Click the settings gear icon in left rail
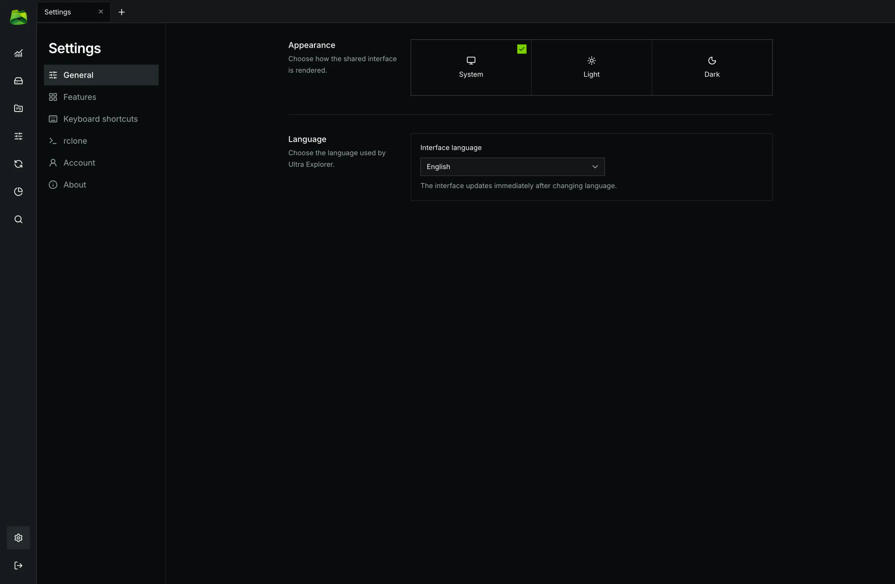 pos(18,538)
